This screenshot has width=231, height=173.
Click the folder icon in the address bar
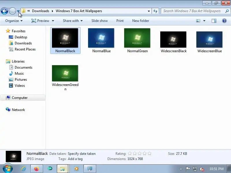[x=23, y=11]
